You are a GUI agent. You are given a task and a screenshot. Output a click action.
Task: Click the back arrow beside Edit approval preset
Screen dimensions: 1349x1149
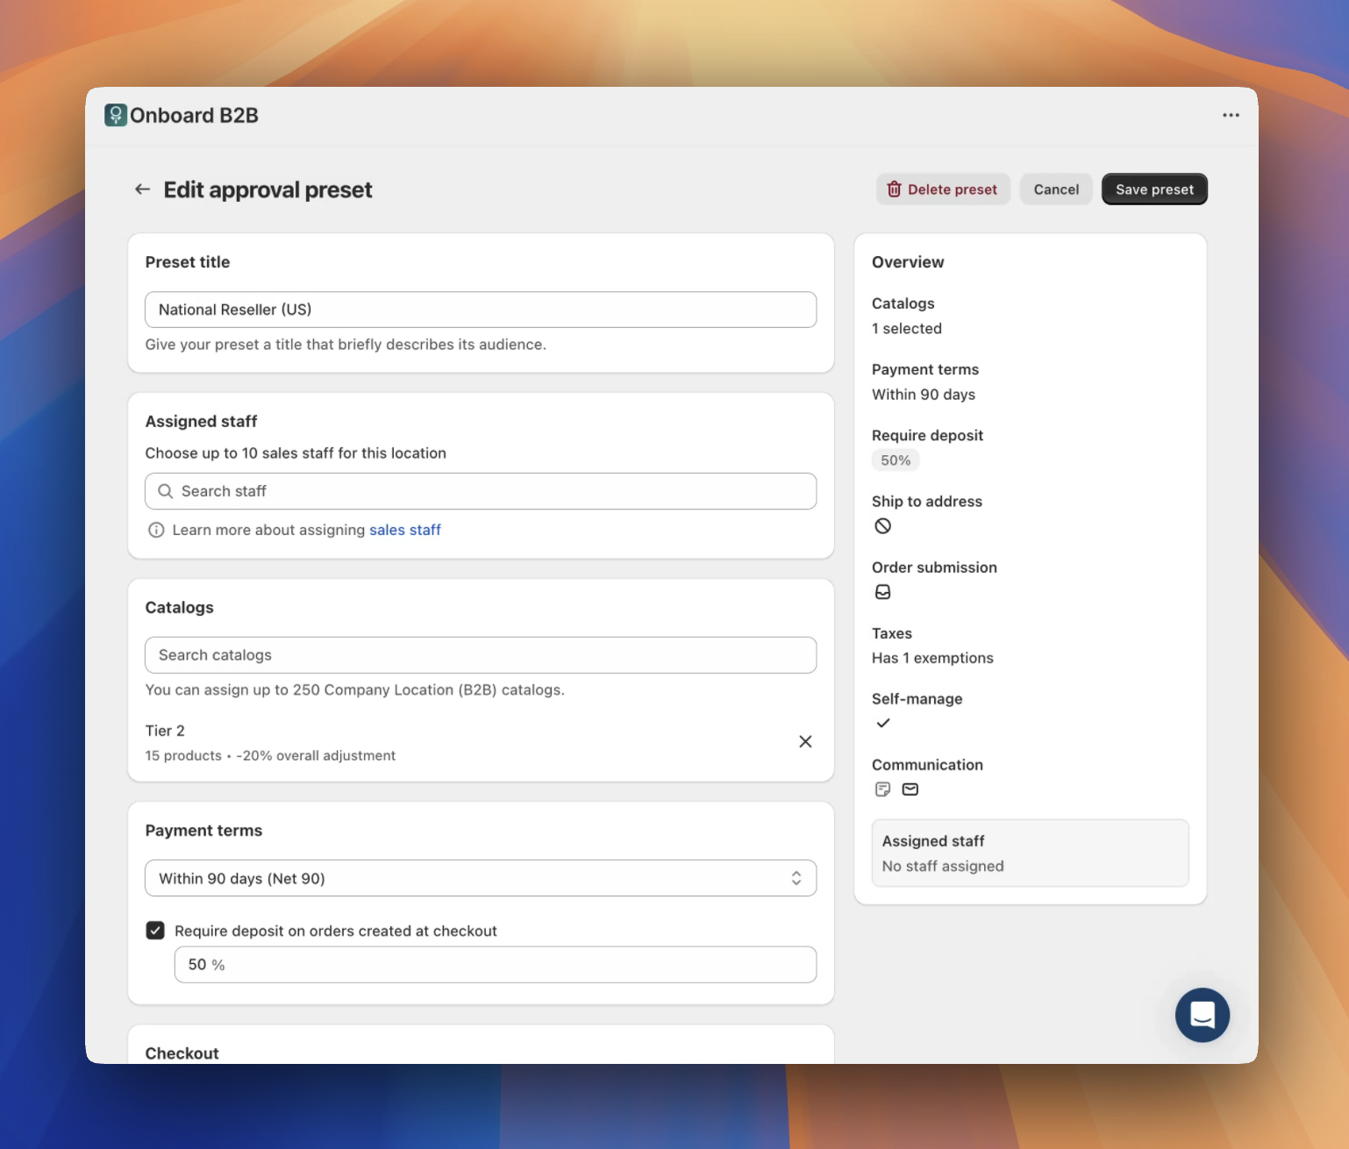click(142, 189)
